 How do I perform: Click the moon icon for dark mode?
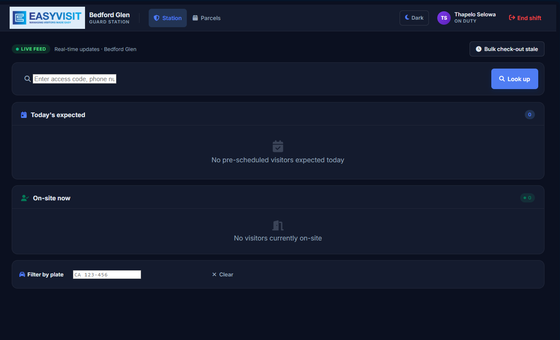click(407, 18)
